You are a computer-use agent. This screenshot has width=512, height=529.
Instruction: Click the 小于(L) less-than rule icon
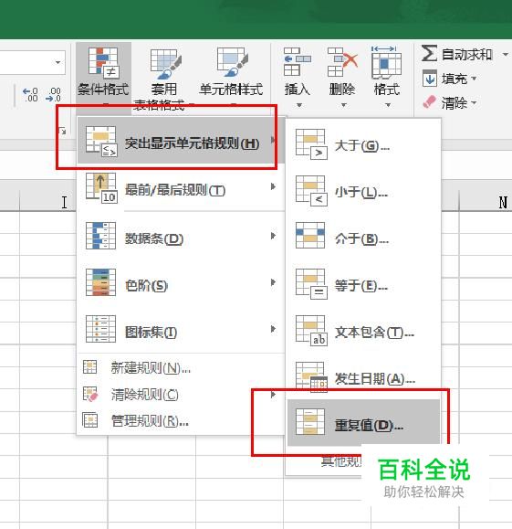coord(311,191)
